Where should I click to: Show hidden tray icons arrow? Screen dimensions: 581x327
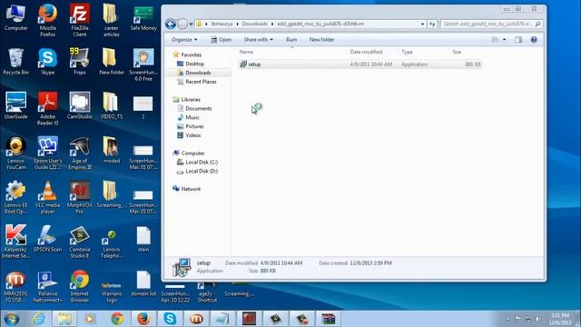click(x=507, y=319)
